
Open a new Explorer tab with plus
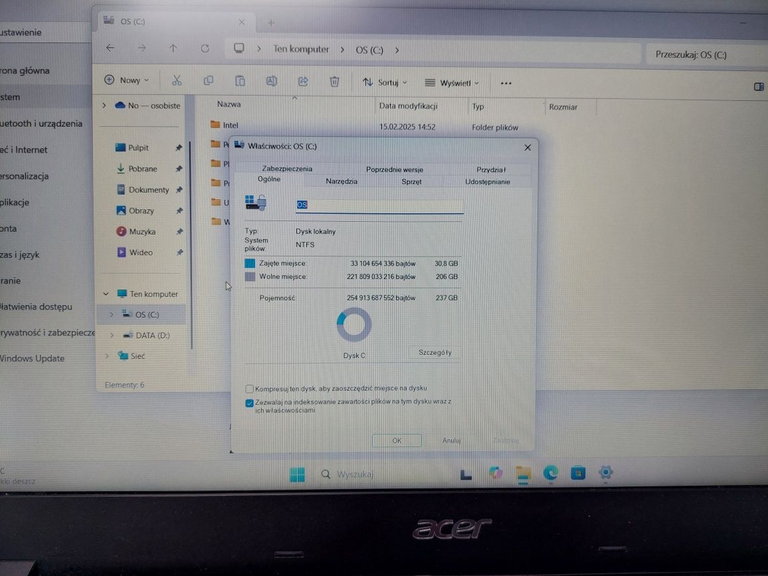(x=271, y=23)
